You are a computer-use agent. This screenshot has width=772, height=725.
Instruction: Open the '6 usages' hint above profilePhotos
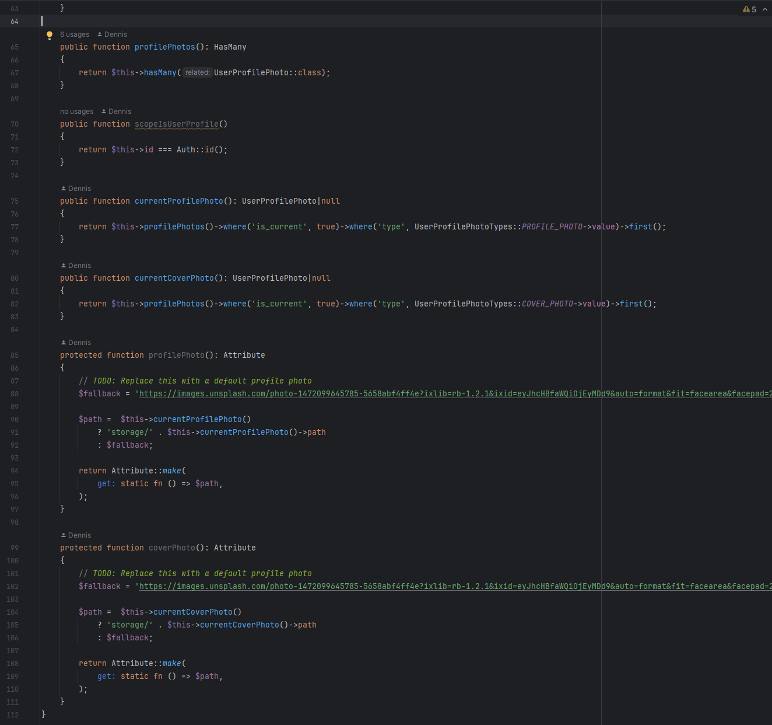coord(75,34)
